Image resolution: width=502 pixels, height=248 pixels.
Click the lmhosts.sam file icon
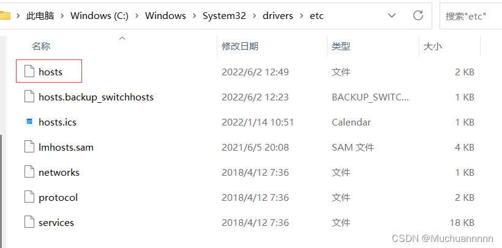(x=29, y=147)
